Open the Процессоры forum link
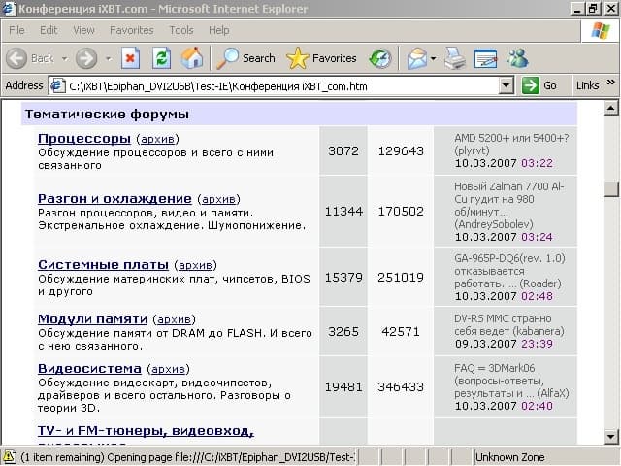This screenshot has height=466, width=621. point(84,138)
